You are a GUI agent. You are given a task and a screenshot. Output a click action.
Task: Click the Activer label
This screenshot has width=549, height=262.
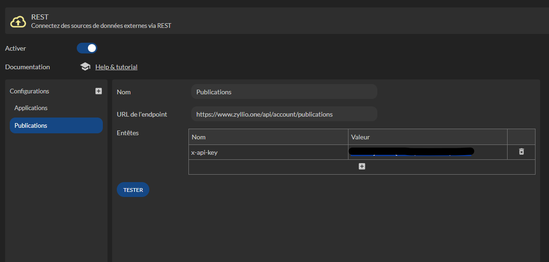pos(15,48)
